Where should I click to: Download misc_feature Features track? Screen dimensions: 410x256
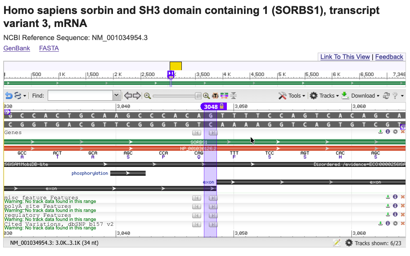tap(388, 197)
